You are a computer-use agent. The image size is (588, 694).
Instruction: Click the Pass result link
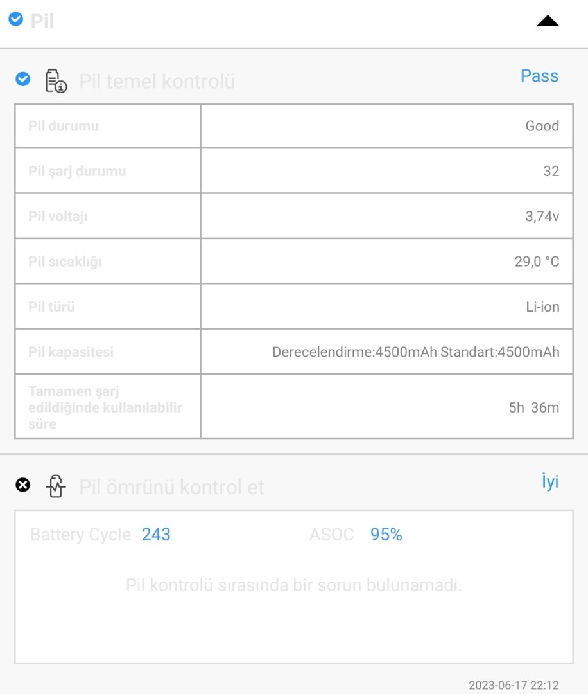point(539,76)
